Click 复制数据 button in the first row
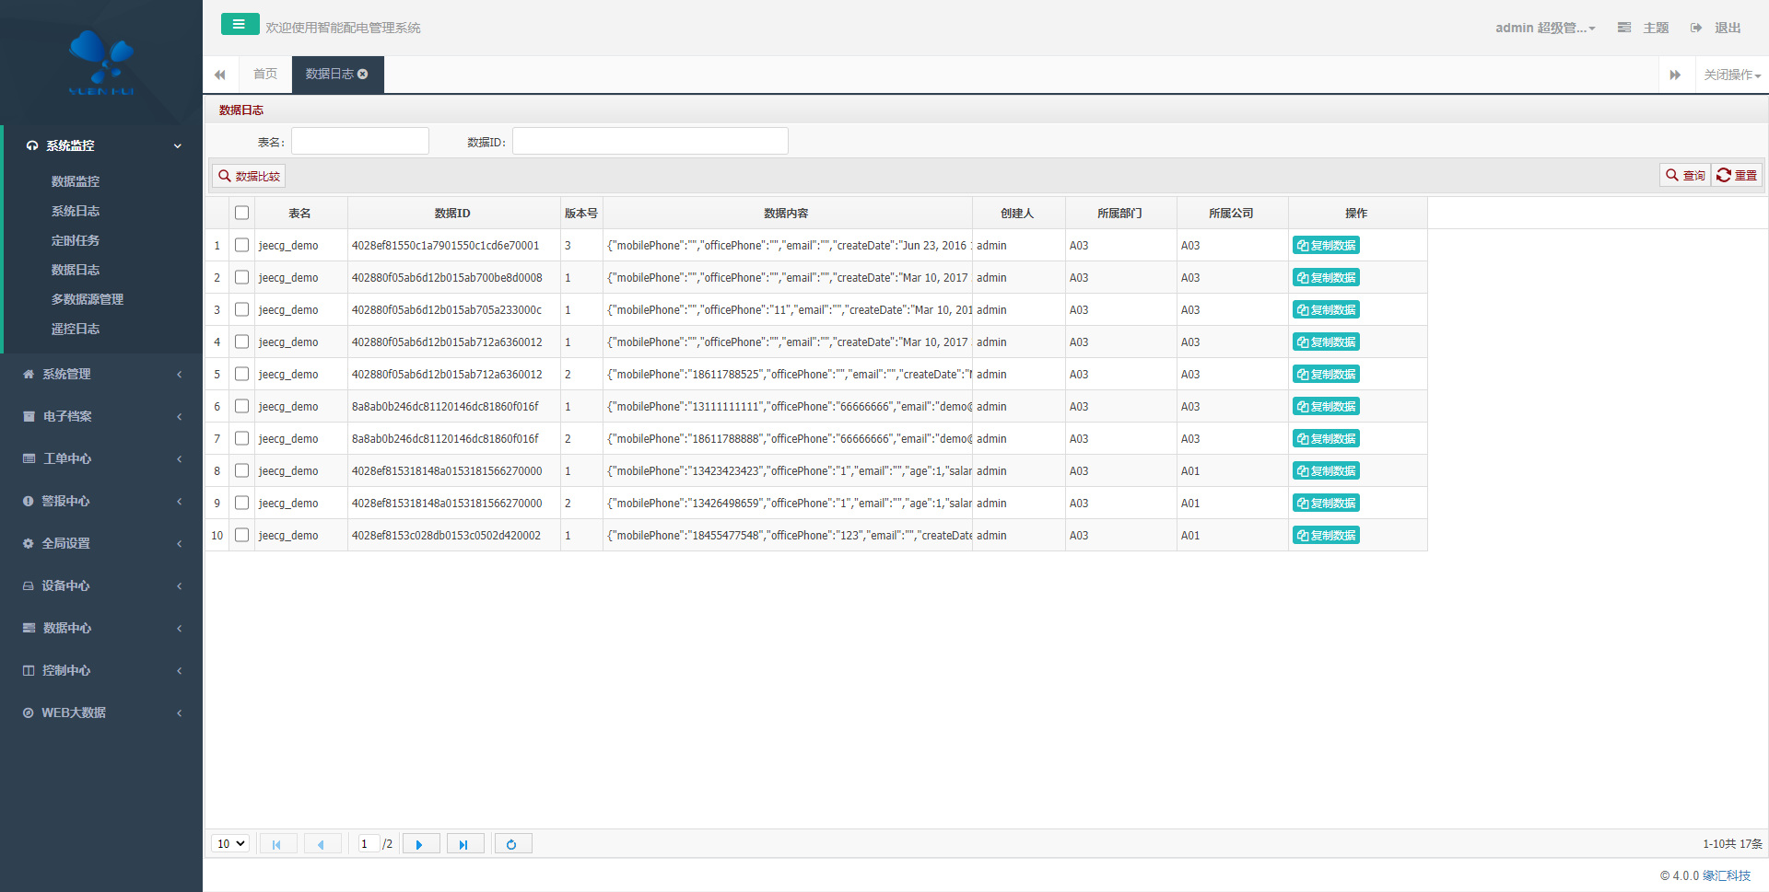This screenshot has width=1769, height=892. (x=1326, y=246)
